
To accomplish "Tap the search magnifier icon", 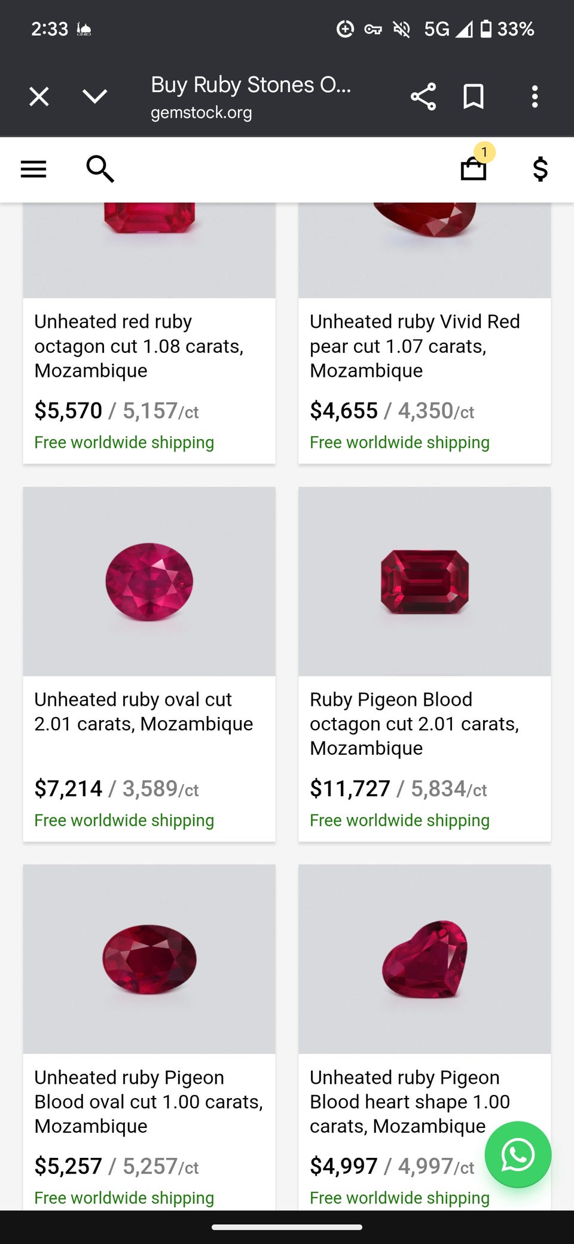I will (x=100, y=169).
